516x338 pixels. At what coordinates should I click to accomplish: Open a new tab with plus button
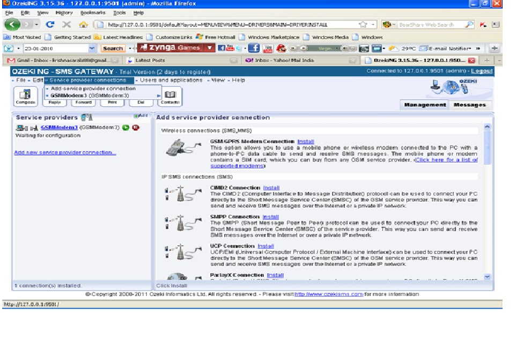(x=486, y=60)
